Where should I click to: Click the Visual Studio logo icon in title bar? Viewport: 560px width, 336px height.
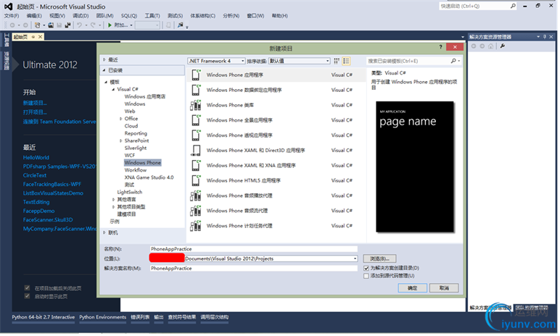pyautogui.click(x=8, y=7)
